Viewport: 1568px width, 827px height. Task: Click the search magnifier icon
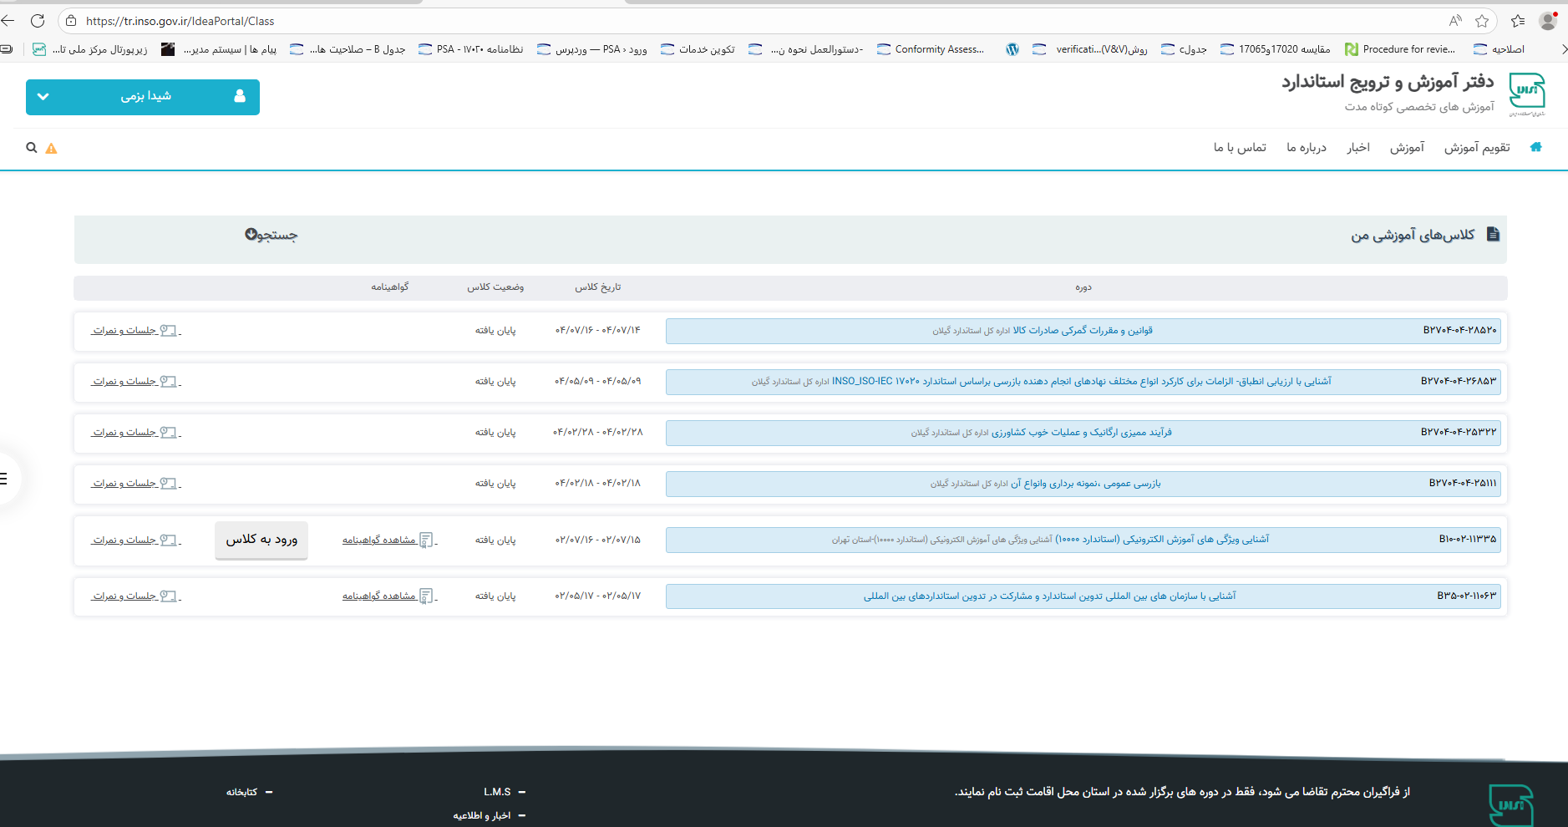point(32,148)
